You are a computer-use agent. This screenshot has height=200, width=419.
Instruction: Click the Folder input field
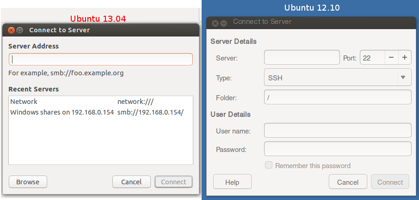coord(338,97)
